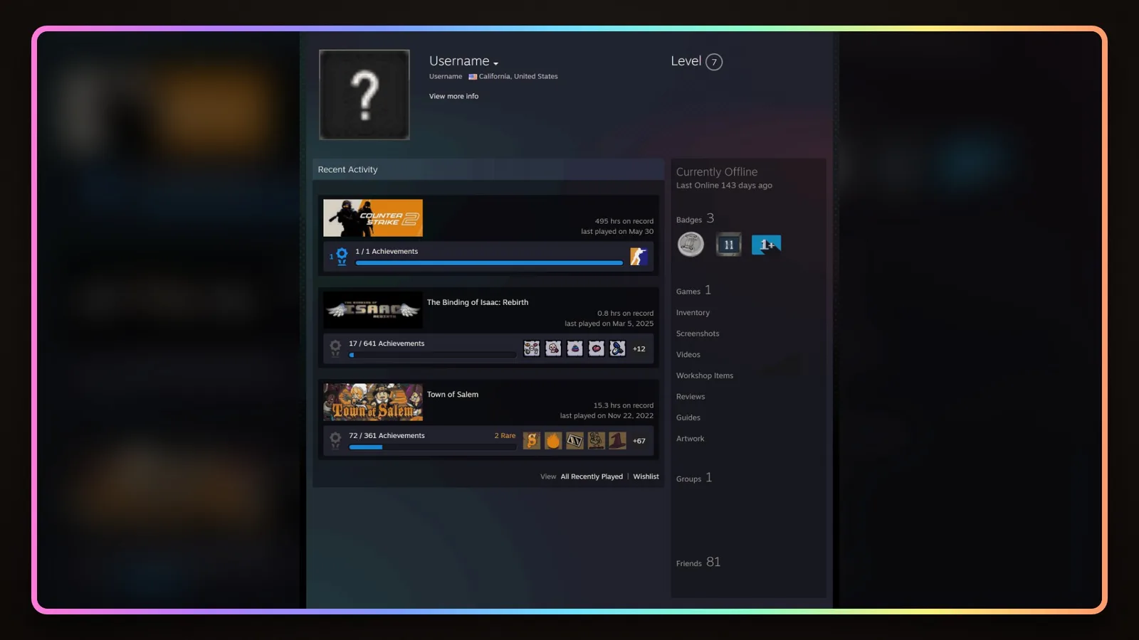The image size is (1139, 640).
Task: Click 17 / 641 Achievements text
Action: tap(387, 343)
